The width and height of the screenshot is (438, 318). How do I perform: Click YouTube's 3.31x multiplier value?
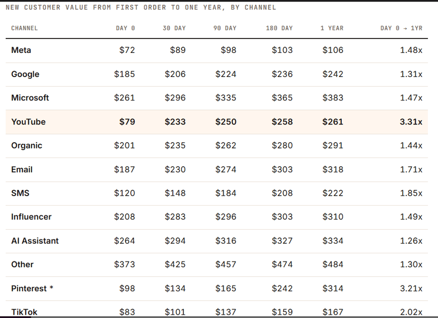(411, 122)
